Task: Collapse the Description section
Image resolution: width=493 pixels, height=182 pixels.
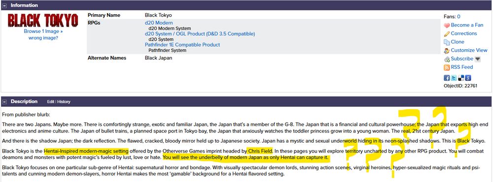Action: pos(4,102)
